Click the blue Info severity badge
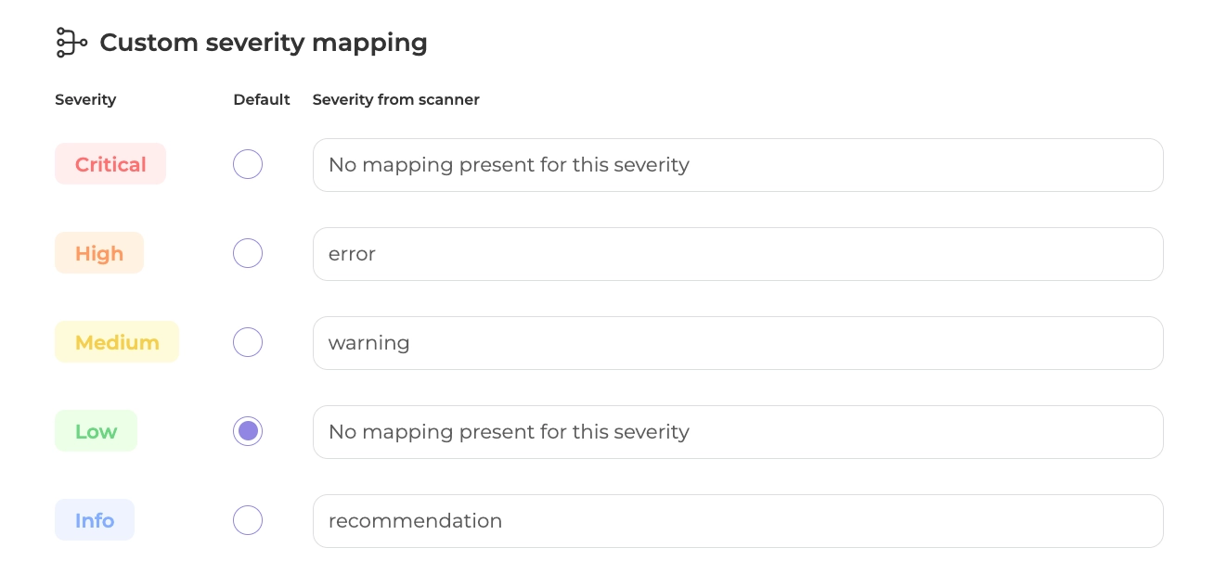1214x586 pixels. pos(95,521)
